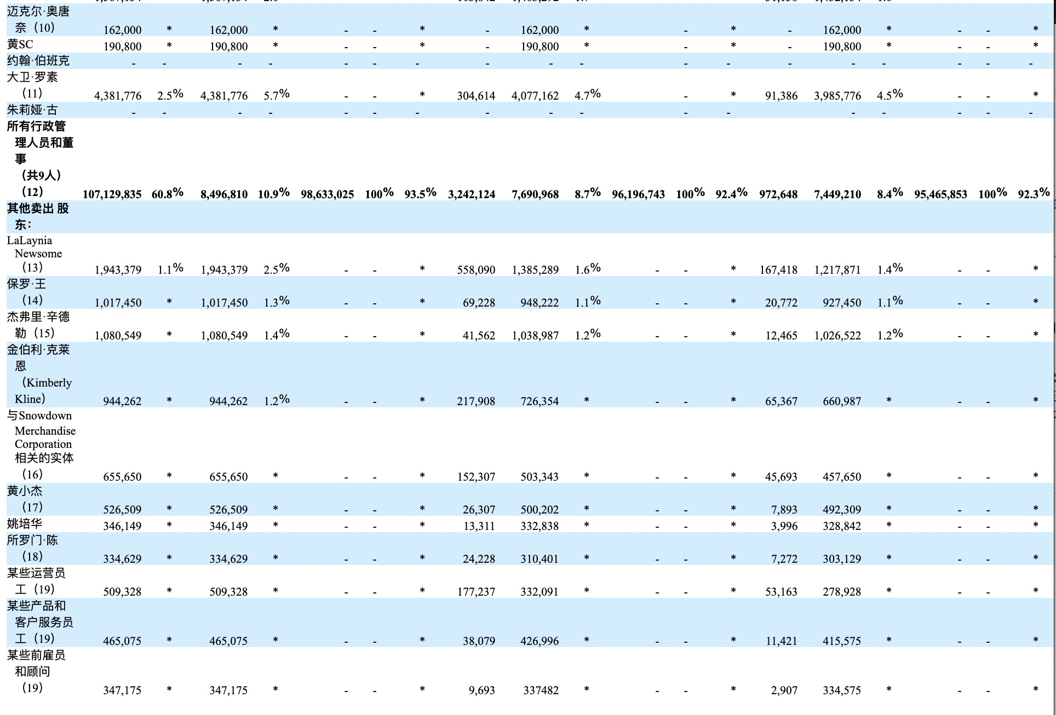This screenshot has height=715, width=1056.
Task: Select the value 95,465,853
Action: (x=941, y=194)
